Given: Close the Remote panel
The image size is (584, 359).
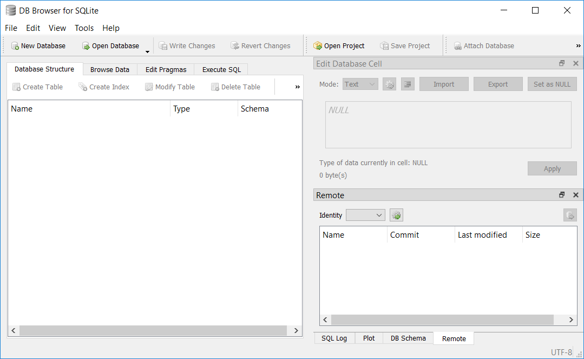Looking at the screenshot, I should pyautogui.click(x=575, y=195).
